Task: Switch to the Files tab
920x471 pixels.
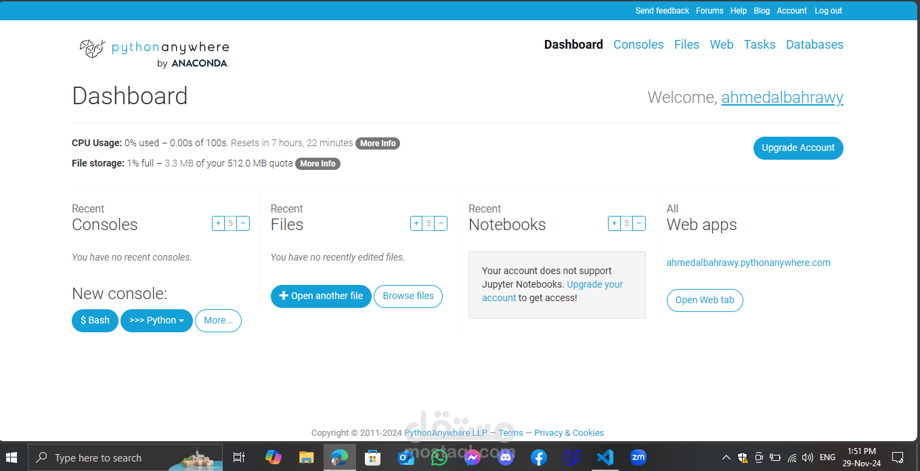Action: [686, 45]
